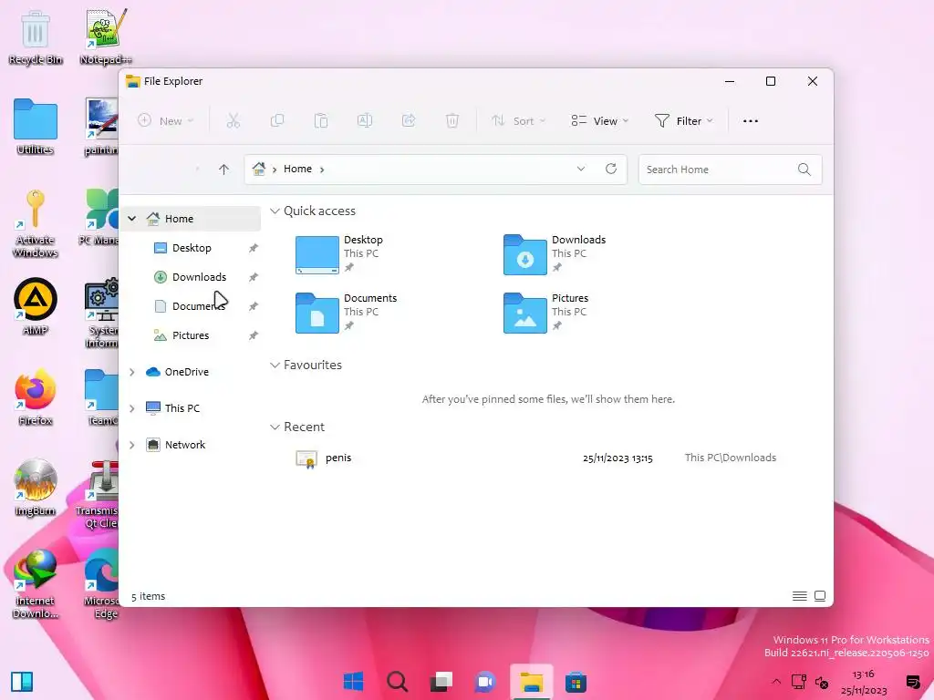The image size is (934, 700).
Task: Expand address bar history dropdown chevron
Action: pyautogui.click(x=581, y=169)
